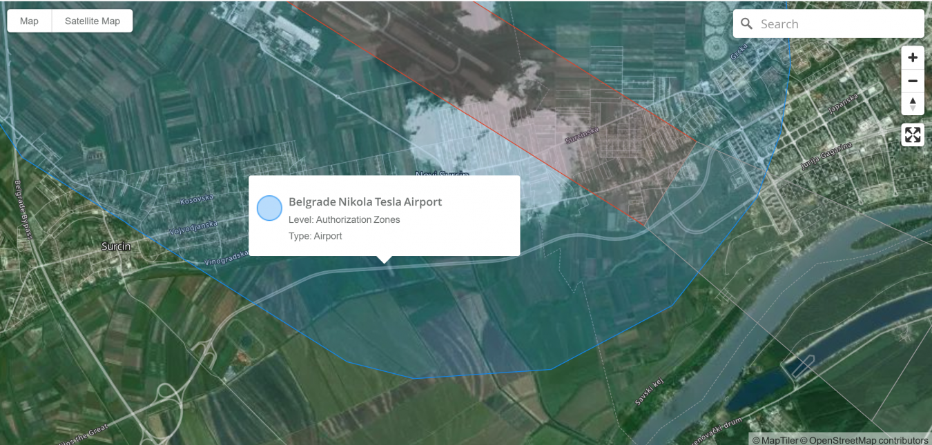Click the Level: Authorization Zones text
Image resolution: width=932 pixels, height=445 pixels.
344,219
